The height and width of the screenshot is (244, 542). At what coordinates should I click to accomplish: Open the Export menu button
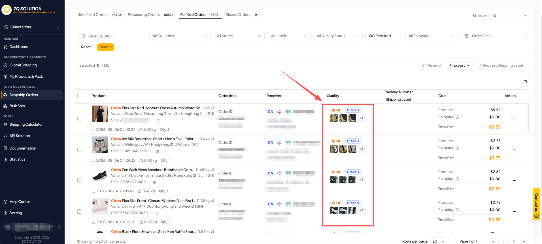(459, 66)
